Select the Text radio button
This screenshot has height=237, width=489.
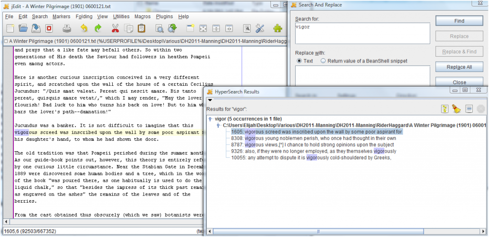click(299, 61)
